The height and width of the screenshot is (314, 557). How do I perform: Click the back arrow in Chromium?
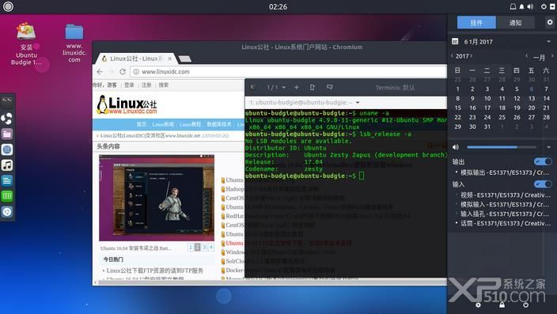[x=100, y=72]
